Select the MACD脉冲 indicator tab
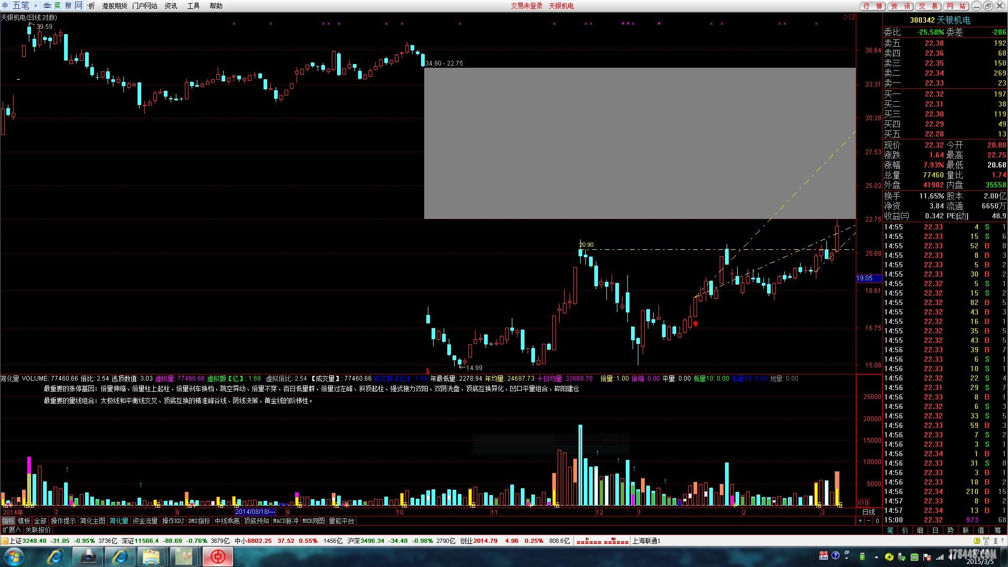The width and height of the screenshot is (1008, 567). (286, 521)
